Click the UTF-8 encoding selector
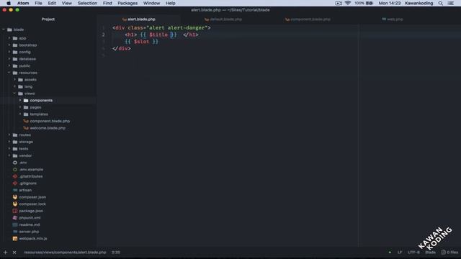 (x=413, y=253)
